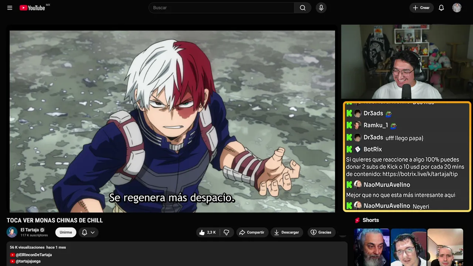Open the YouTube guide hamburger menu
The image size is (473, 266).
click(10, 8)
